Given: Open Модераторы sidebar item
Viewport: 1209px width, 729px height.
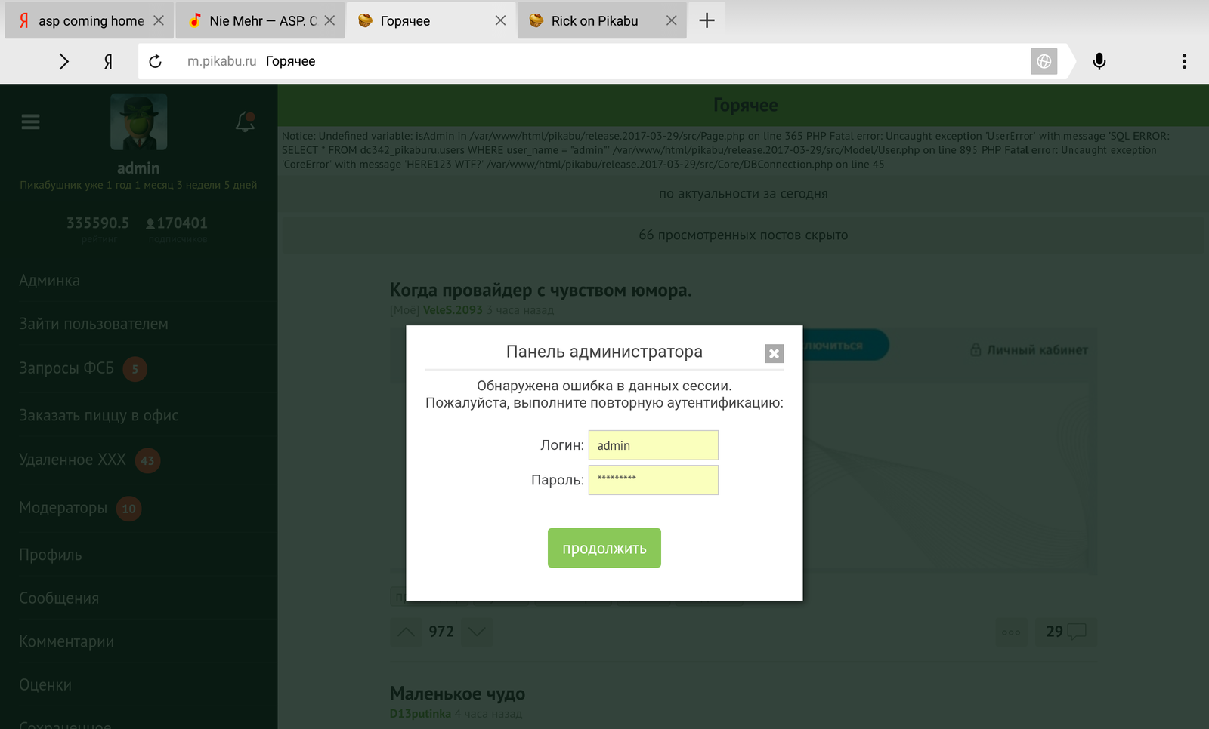Looking at the screenshot, I should tap(63, 508).
